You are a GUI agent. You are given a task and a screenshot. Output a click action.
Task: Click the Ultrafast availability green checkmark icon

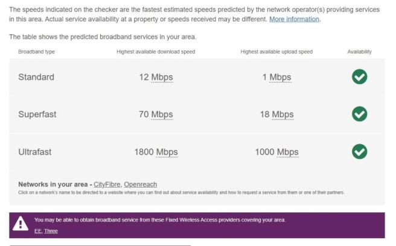[359, 152]
